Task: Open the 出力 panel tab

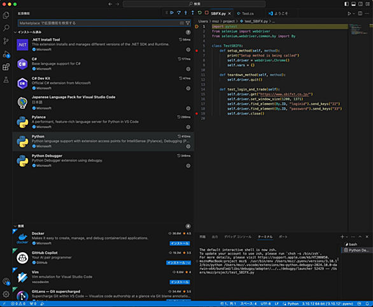Action: [x=215, y=237]
